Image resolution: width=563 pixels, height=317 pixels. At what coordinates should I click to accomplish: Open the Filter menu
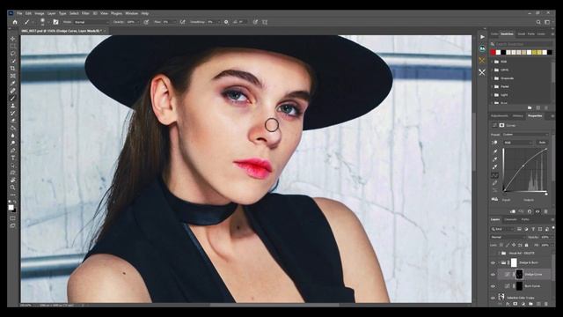click(x=85, y=13)
